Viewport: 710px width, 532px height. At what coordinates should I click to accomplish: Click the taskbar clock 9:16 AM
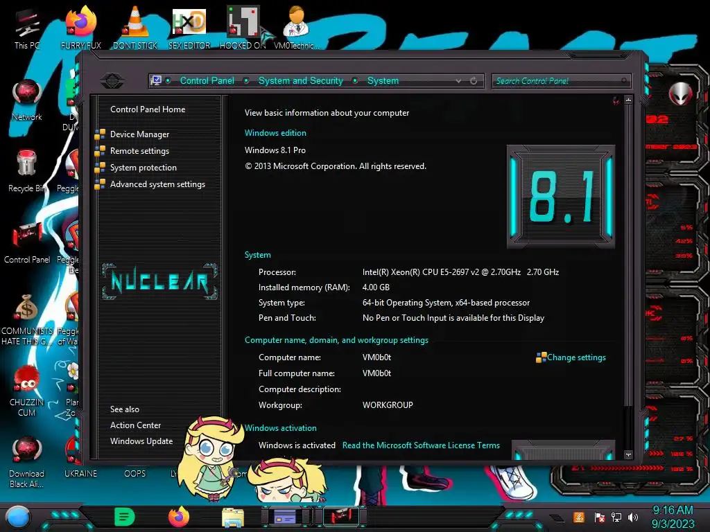[673, 511]
